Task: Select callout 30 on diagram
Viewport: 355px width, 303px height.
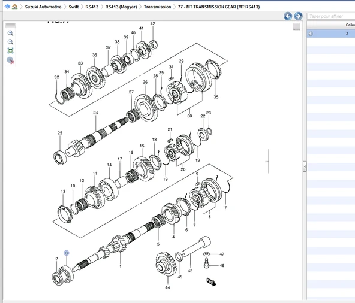Action: click(x=189, y=116)
